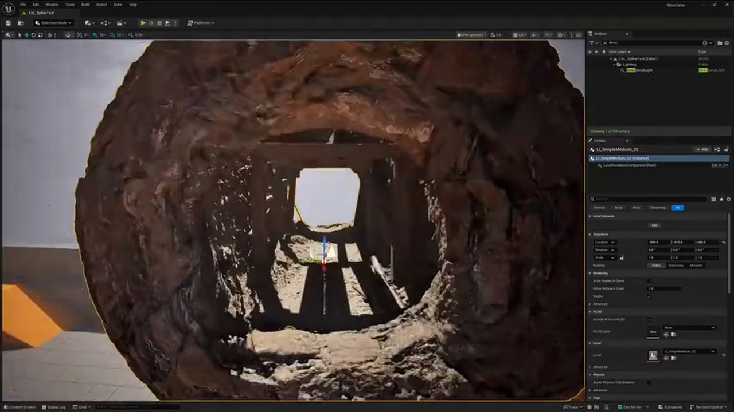The width and height of the screenshot is (734, 412).
Task: Click the Edit in C++ link
Action: coord(719,165)
